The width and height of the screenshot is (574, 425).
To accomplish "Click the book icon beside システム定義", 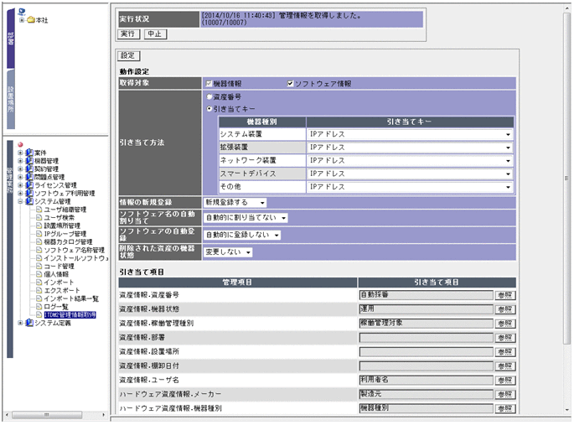I will pos(29,323).
